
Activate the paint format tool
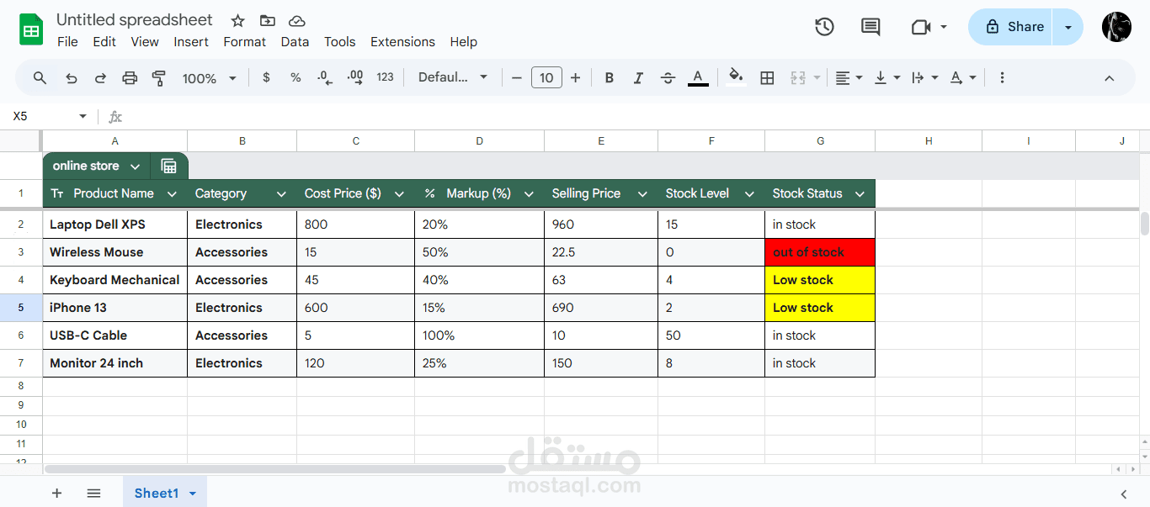[158, 77]
